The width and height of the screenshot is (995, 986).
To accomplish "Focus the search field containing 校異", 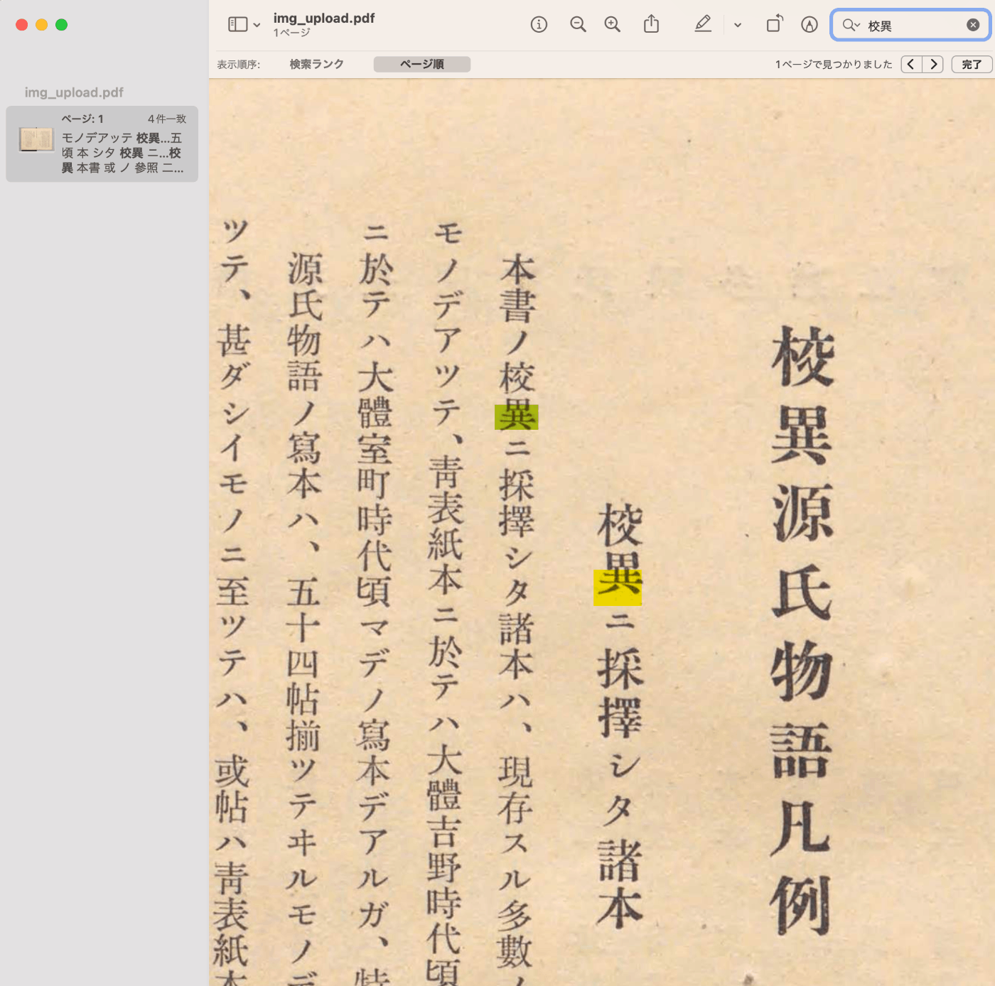I will tap(911, 26).
